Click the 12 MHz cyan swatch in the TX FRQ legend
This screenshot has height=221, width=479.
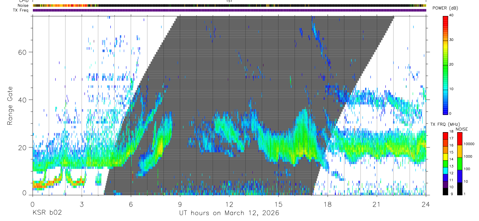pyautogui.click(x=445, y=170)
